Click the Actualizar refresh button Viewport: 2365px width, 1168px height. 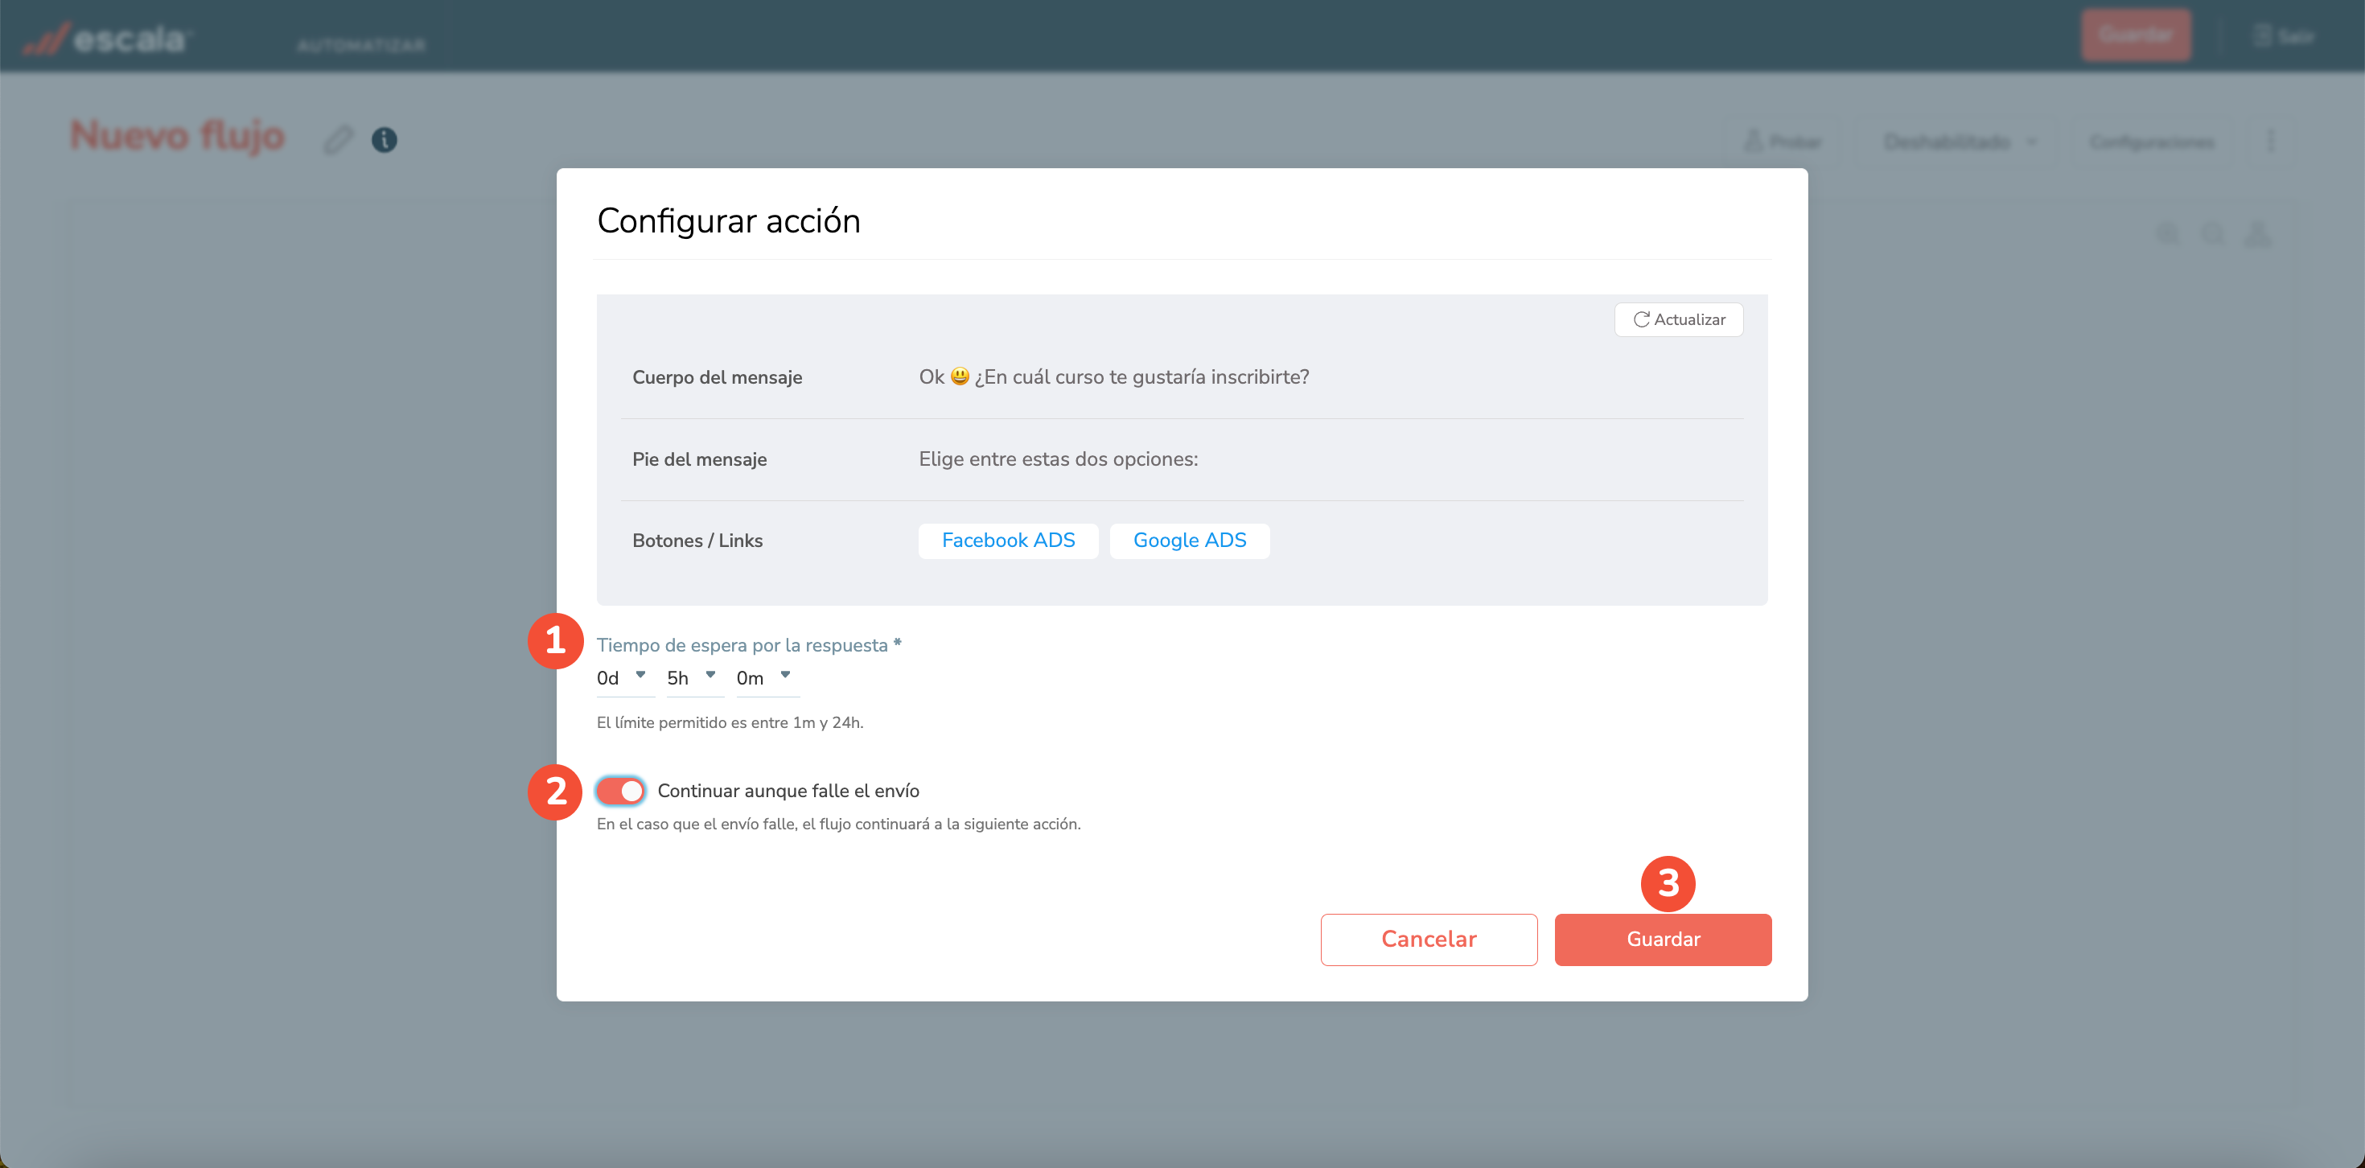point(1678,319)
